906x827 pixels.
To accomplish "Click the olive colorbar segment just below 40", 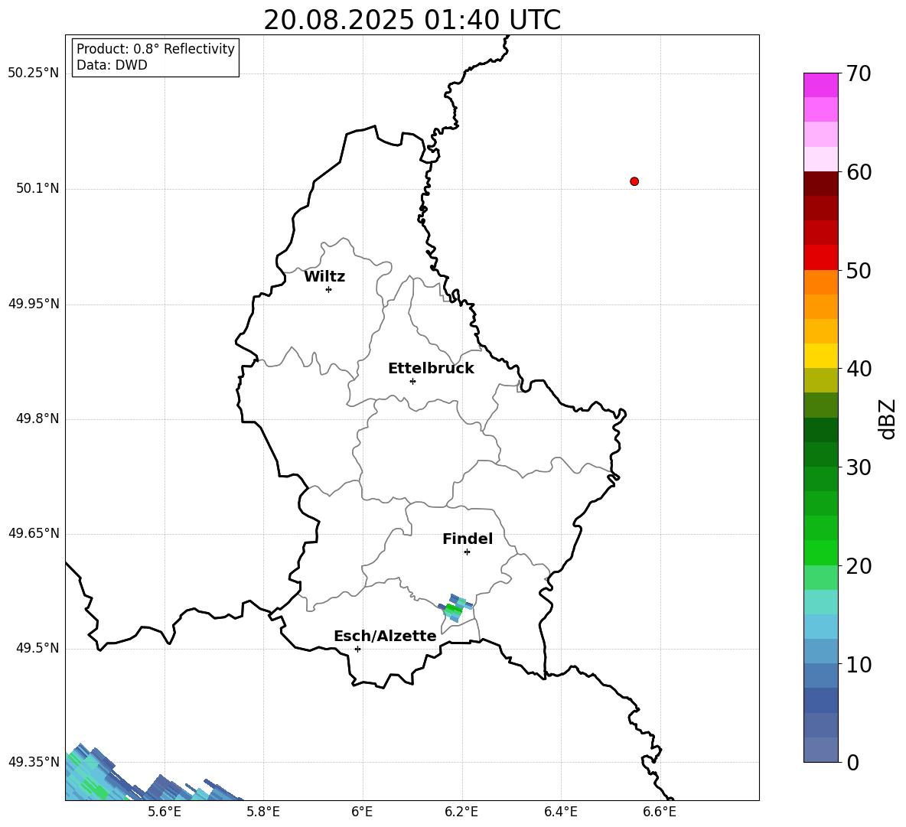I will 820,380.
